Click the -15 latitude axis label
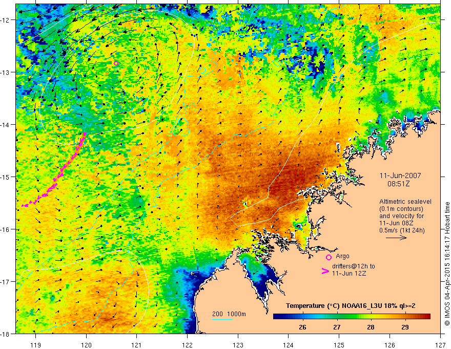Screen dimensions: 451x349 coord(6,177)
